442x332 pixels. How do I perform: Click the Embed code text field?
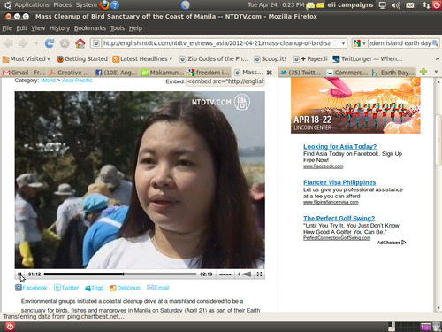click(x=225, y=81)
